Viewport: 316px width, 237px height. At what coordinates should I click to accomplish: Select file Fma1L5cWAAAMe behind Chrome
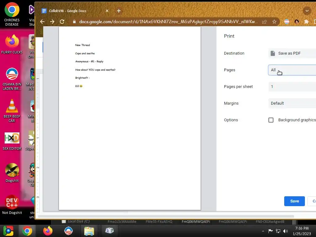122,222
